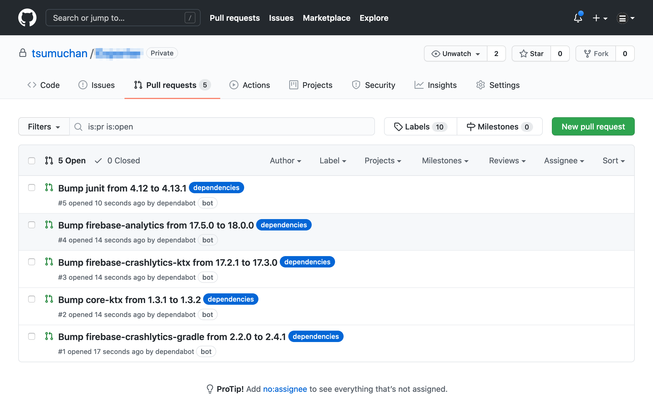653x416 pixels.
Task: Click the no:assignee ProTip link
Action: (x=285, y=389)
